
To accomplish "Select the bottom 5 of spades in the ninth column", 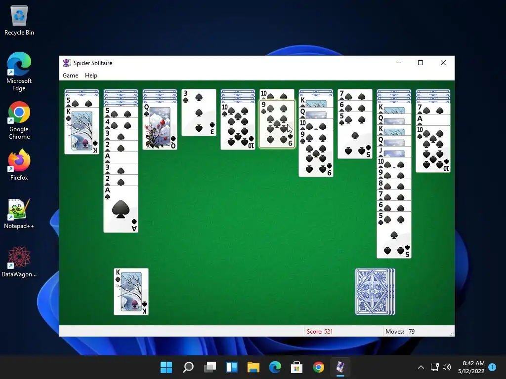I will [394, 235].
